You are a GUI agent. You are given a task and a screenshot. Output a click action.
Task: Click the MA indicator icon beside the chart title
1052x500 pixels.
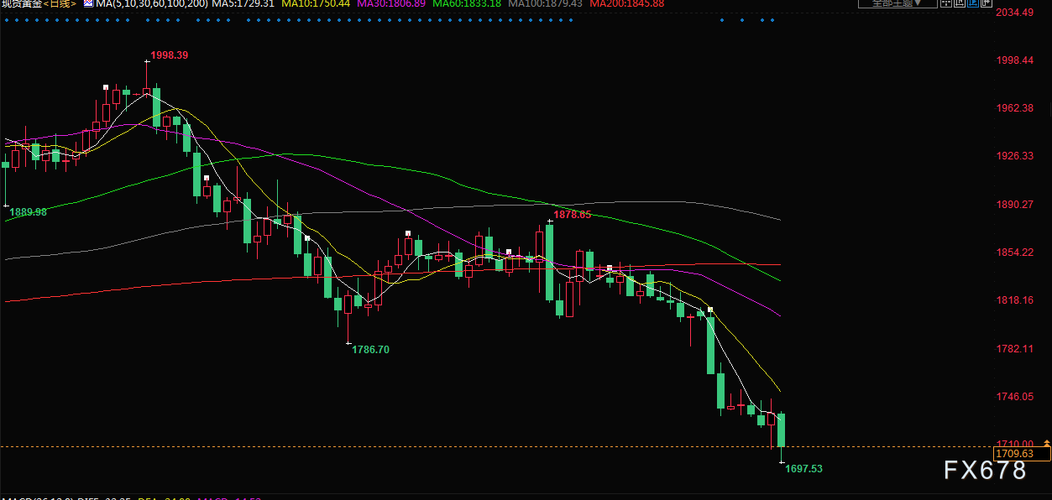point(88,3)
